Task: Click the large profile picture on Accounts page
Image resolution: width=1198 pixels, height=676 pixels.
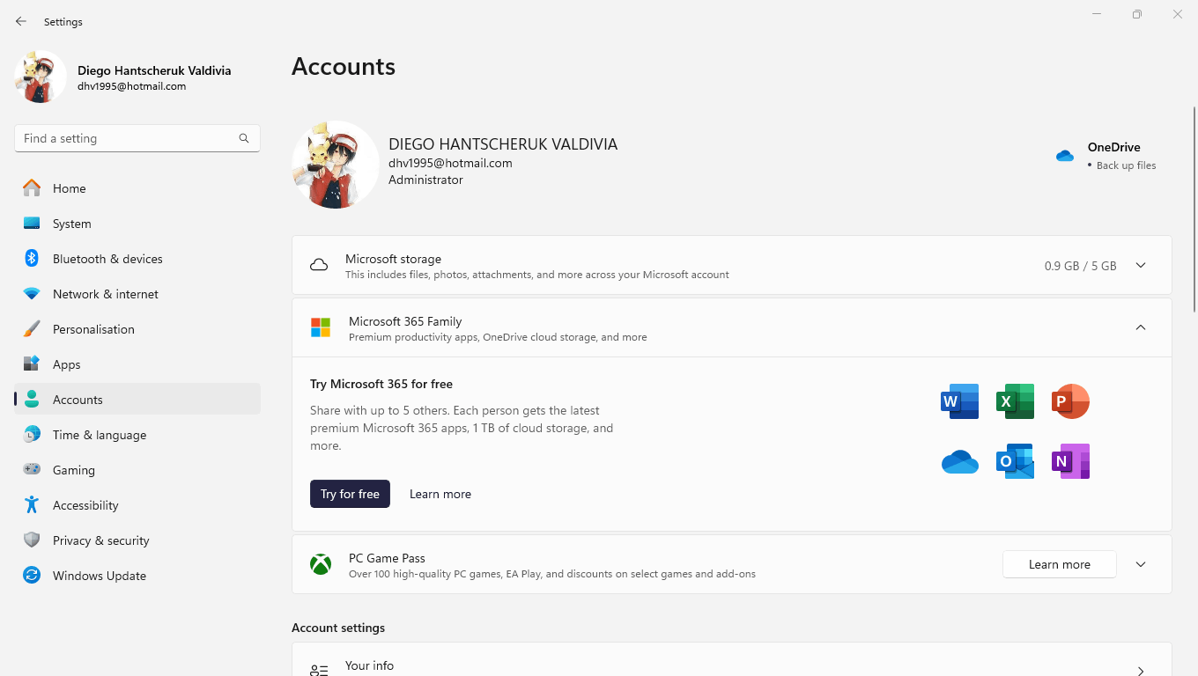Action: point(336,165)
